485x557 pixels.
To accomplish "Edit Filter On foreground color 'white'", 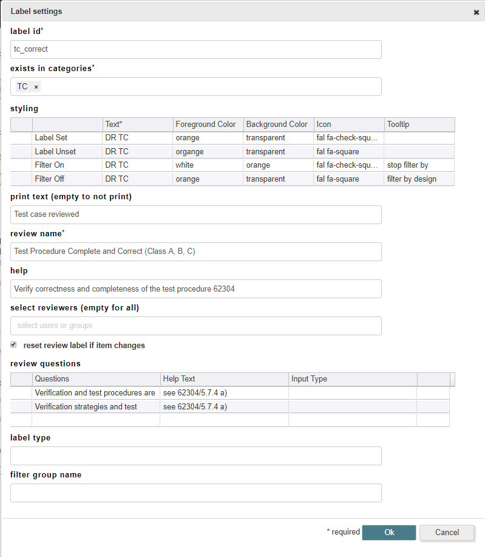I will click(208, 165).
